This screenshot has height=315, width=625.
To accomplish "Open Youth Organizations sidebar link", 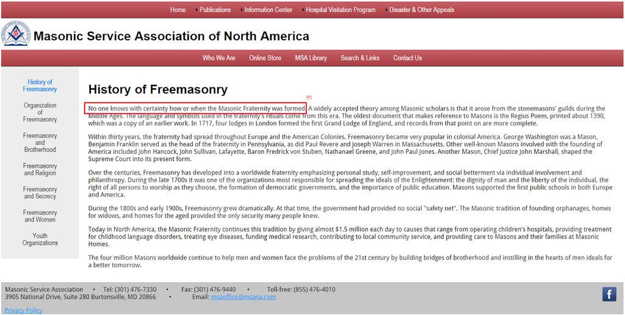I will [40, 239].
